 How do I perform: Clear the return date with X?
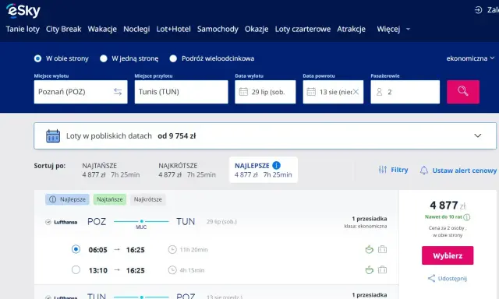pyautogui.click(x=356, y=92)
